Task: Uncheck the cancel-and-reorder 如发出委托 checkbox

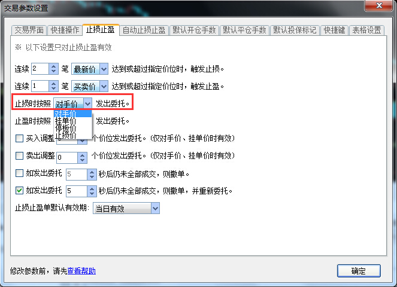Action: (x=20, y=190)
